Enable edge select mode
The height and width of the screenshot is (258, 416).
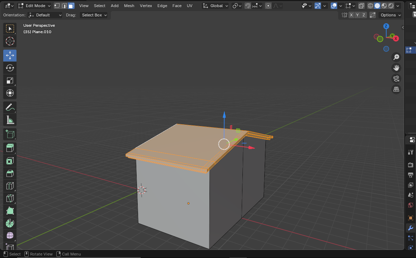64,6
